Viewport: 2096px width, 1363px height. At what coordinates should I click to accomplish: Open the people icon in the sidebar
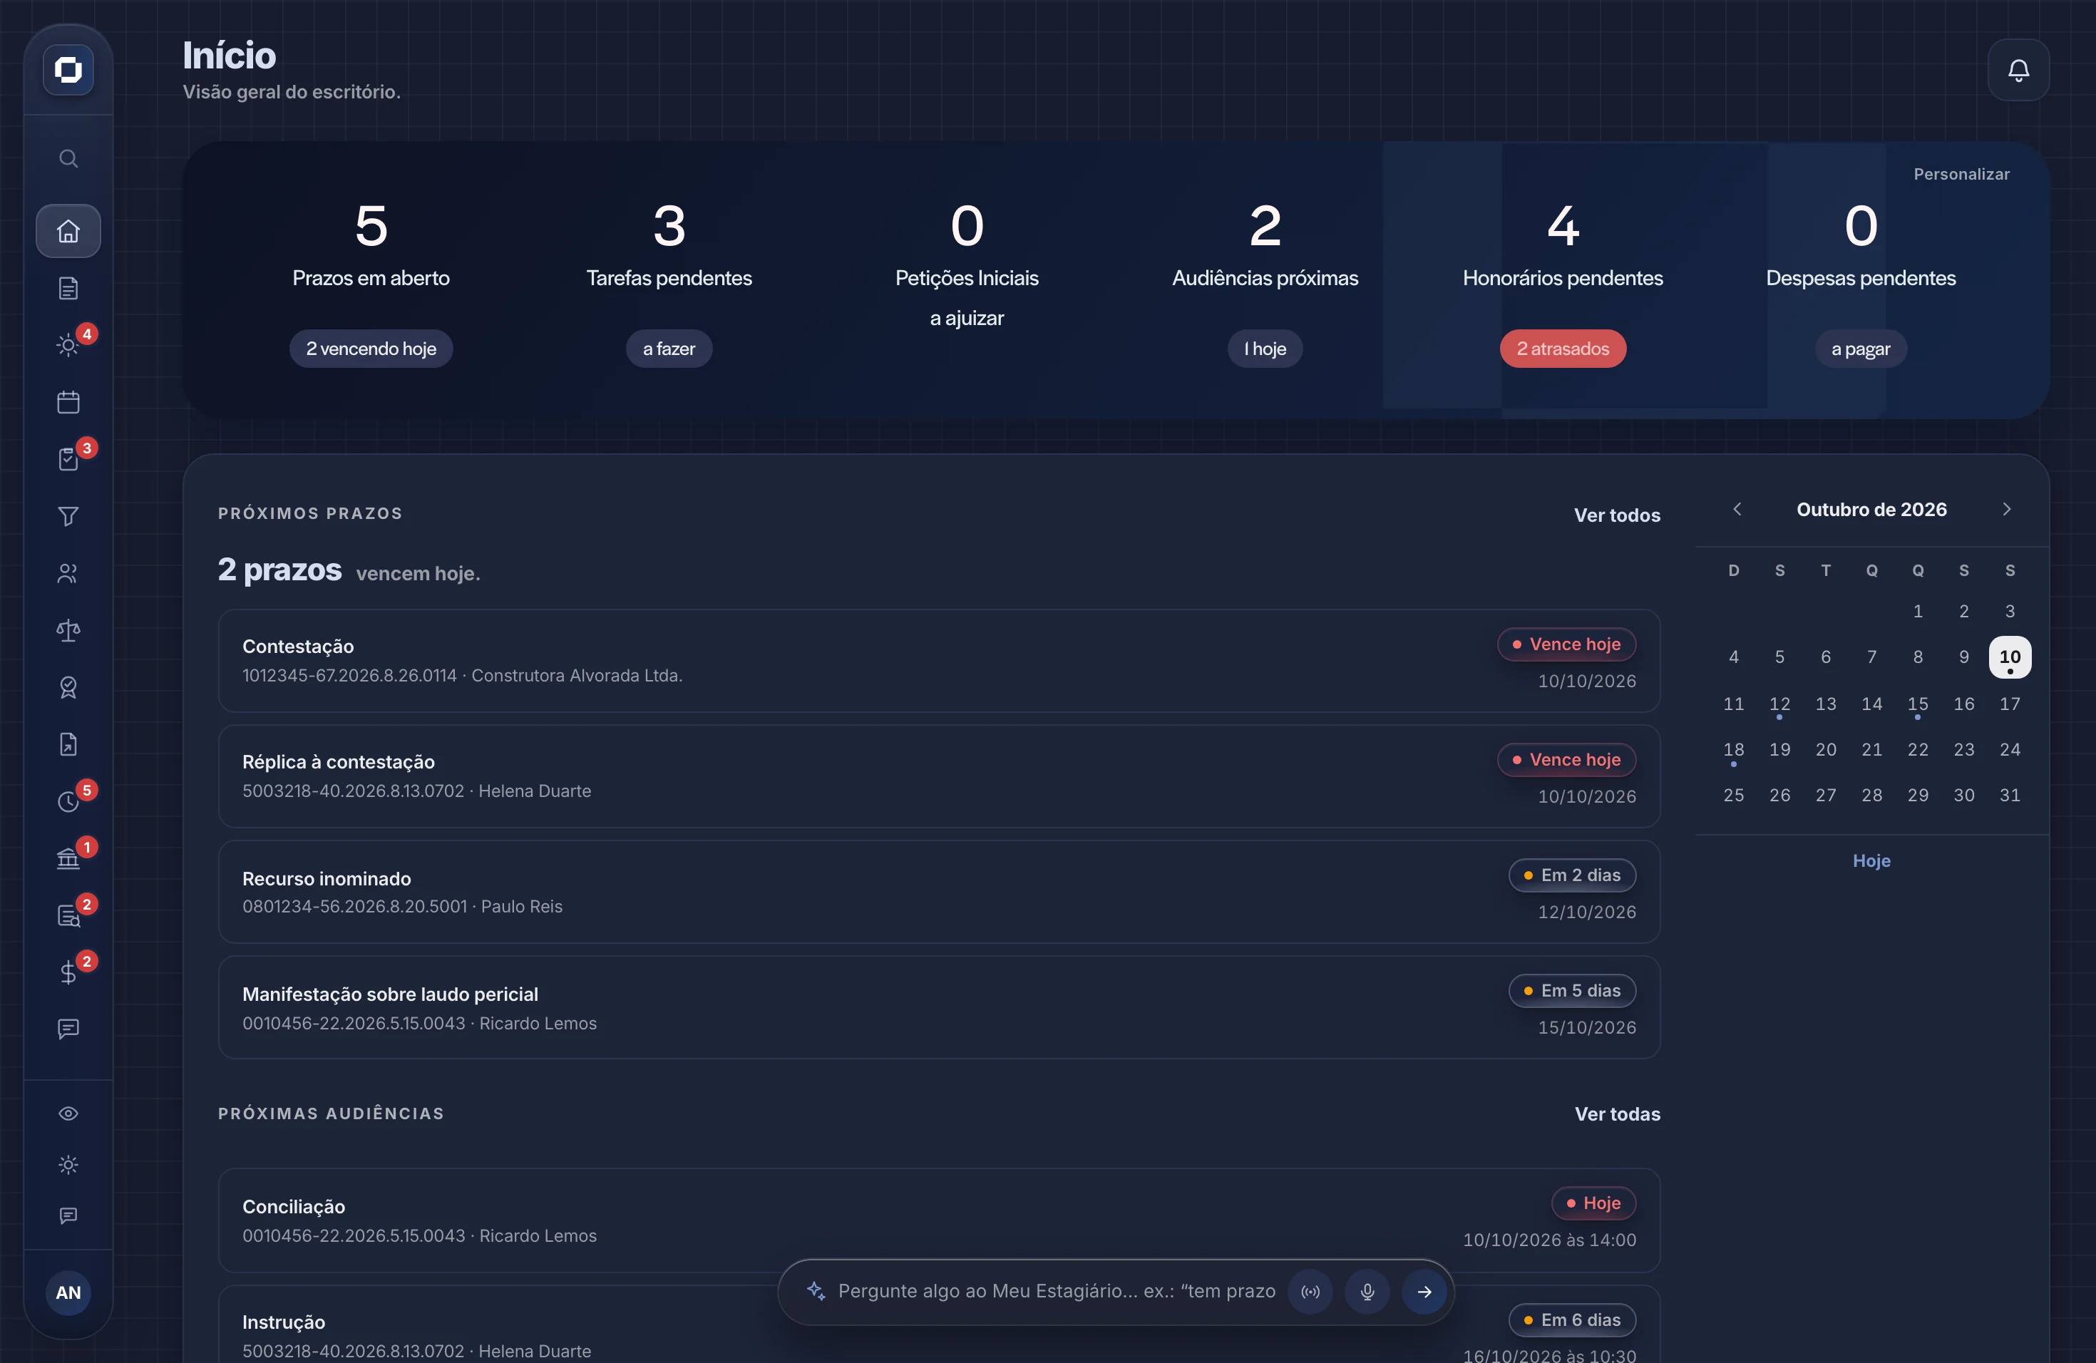[68, 573]
